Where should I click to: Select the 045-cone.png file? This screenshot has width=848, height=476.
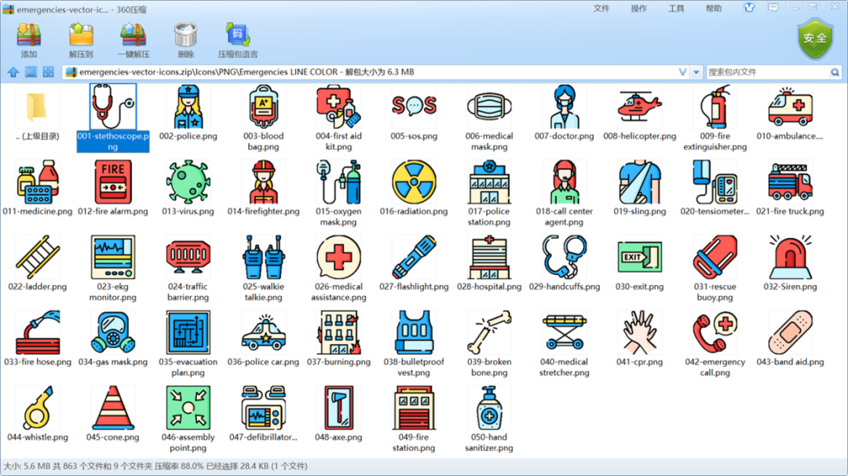113,414
